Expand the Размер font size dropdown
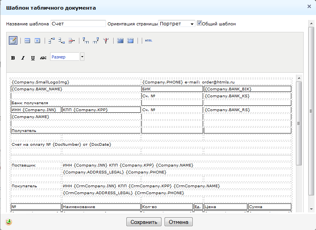 coord(82,57)
